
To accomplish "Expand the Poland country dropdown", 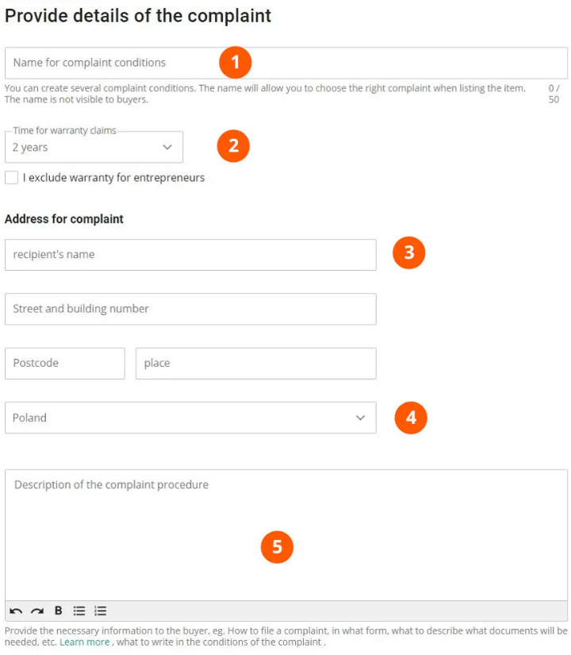I will [190, 418].
